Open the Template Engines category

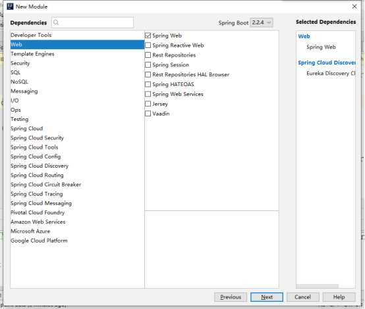coord(77,54)
